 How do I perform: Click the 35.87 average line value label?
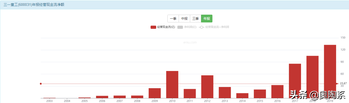[343, 84]
